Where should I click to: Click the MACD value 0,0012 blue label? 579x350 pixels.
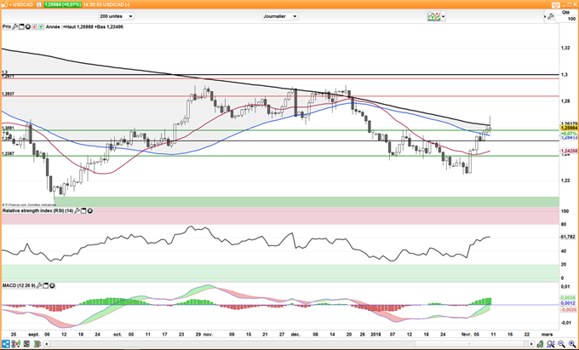569,303
